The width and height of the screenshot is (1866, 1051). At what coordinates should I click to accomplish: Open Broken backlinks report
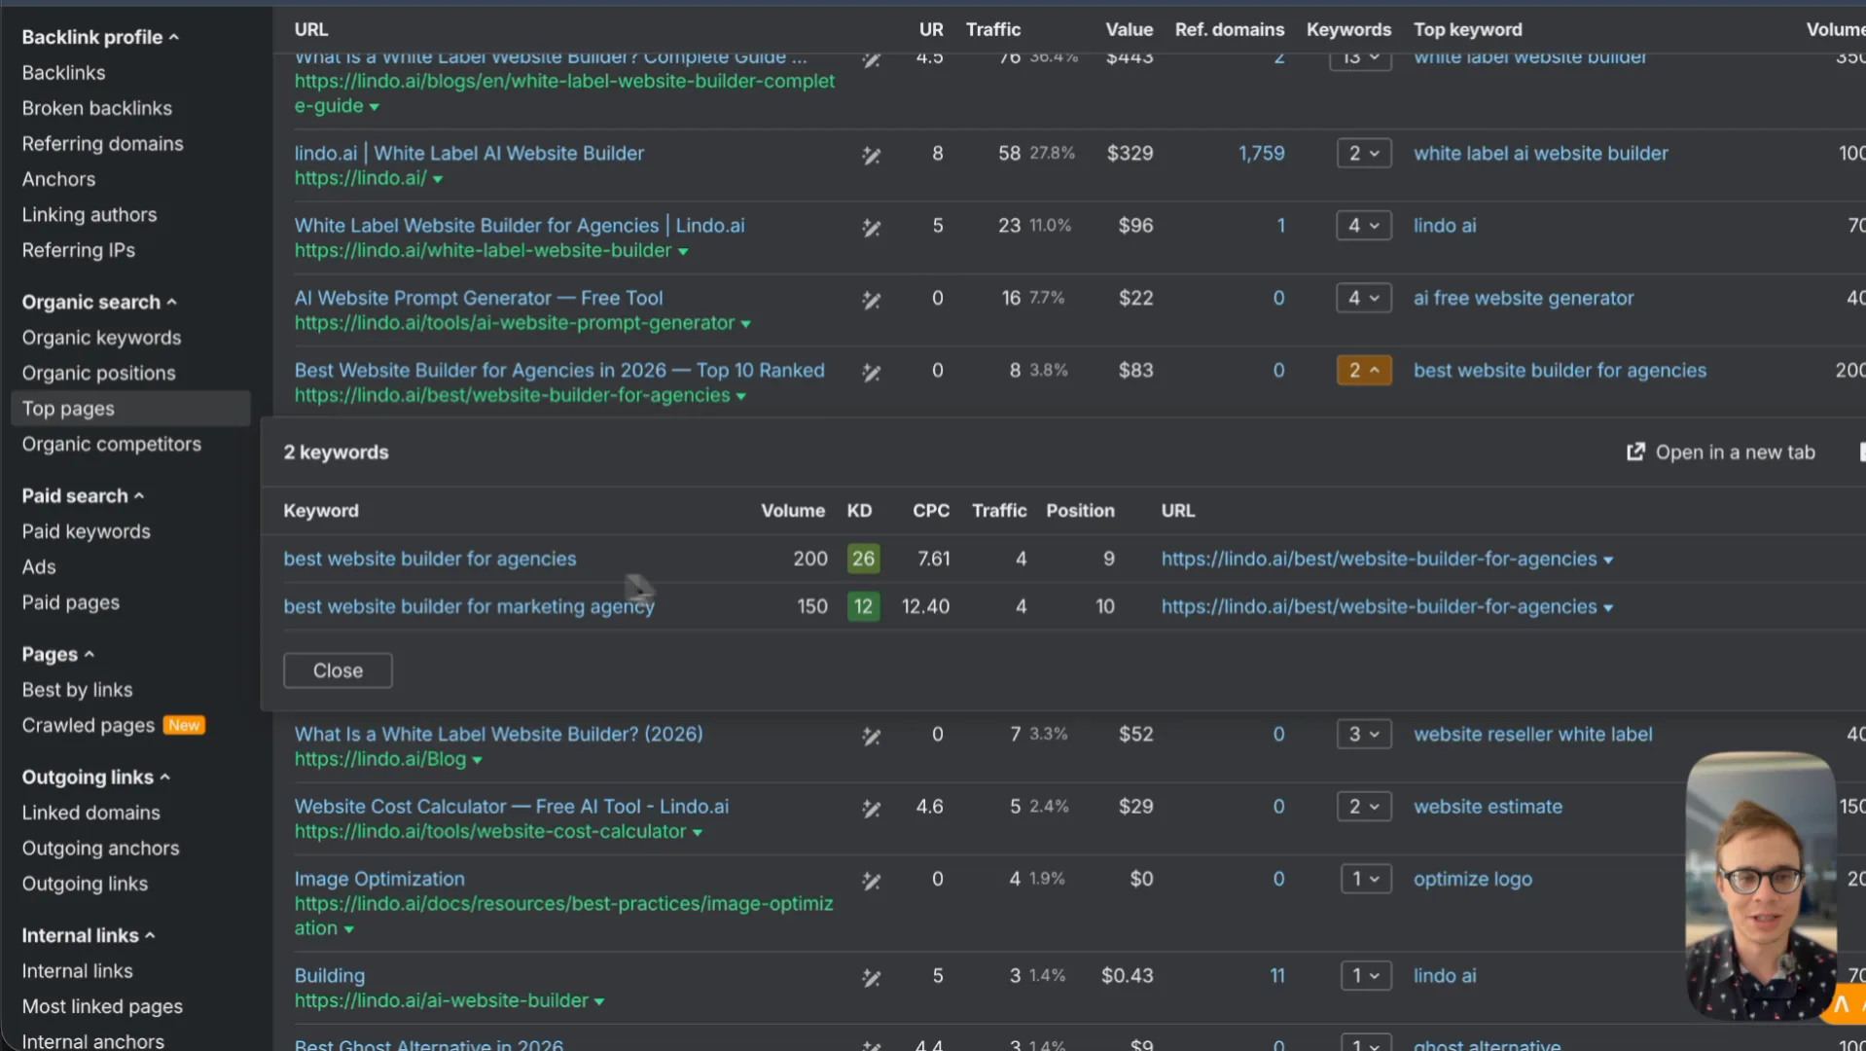pos(96,108)
